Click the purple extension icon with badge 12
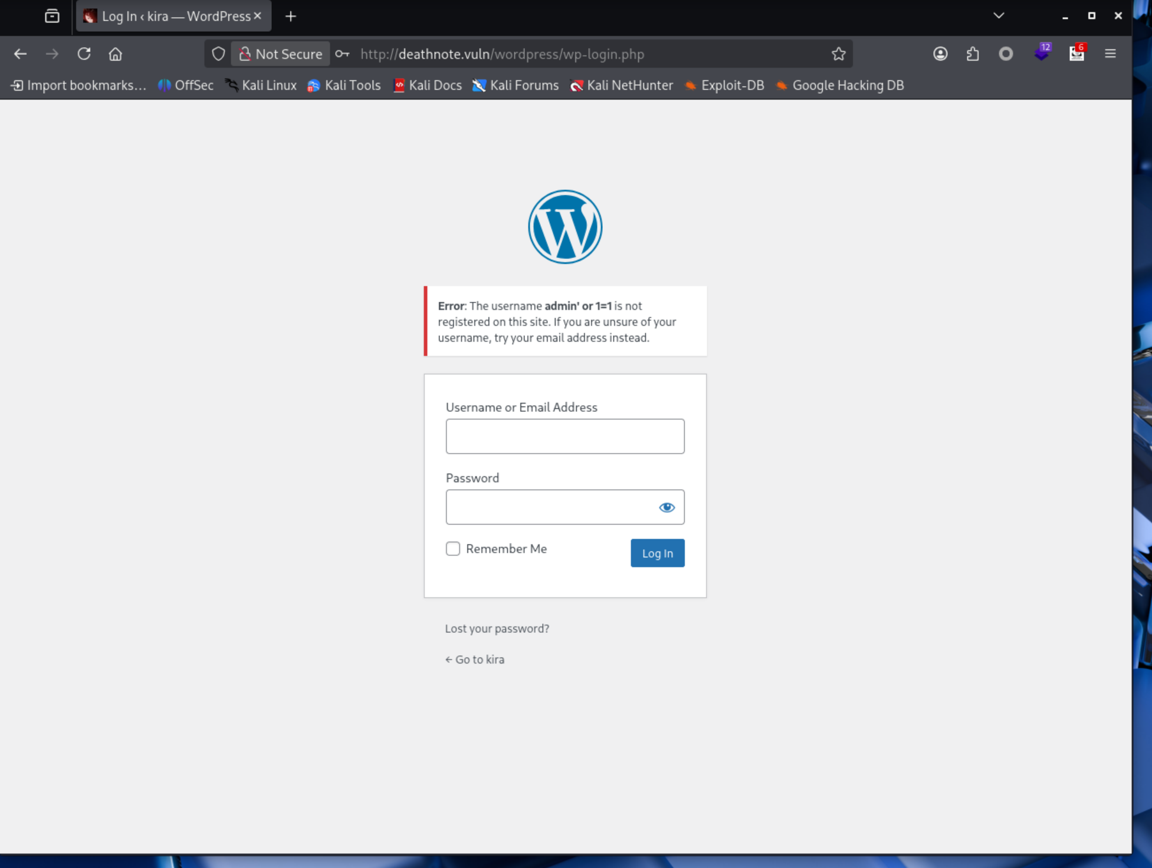The image size is (1152, 868). (x=1042, y=54)
